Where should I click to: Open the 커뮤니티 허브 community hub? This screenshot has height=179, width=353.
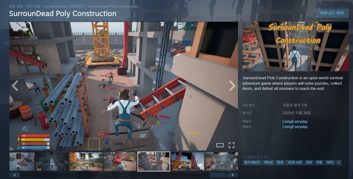point(331,13)
